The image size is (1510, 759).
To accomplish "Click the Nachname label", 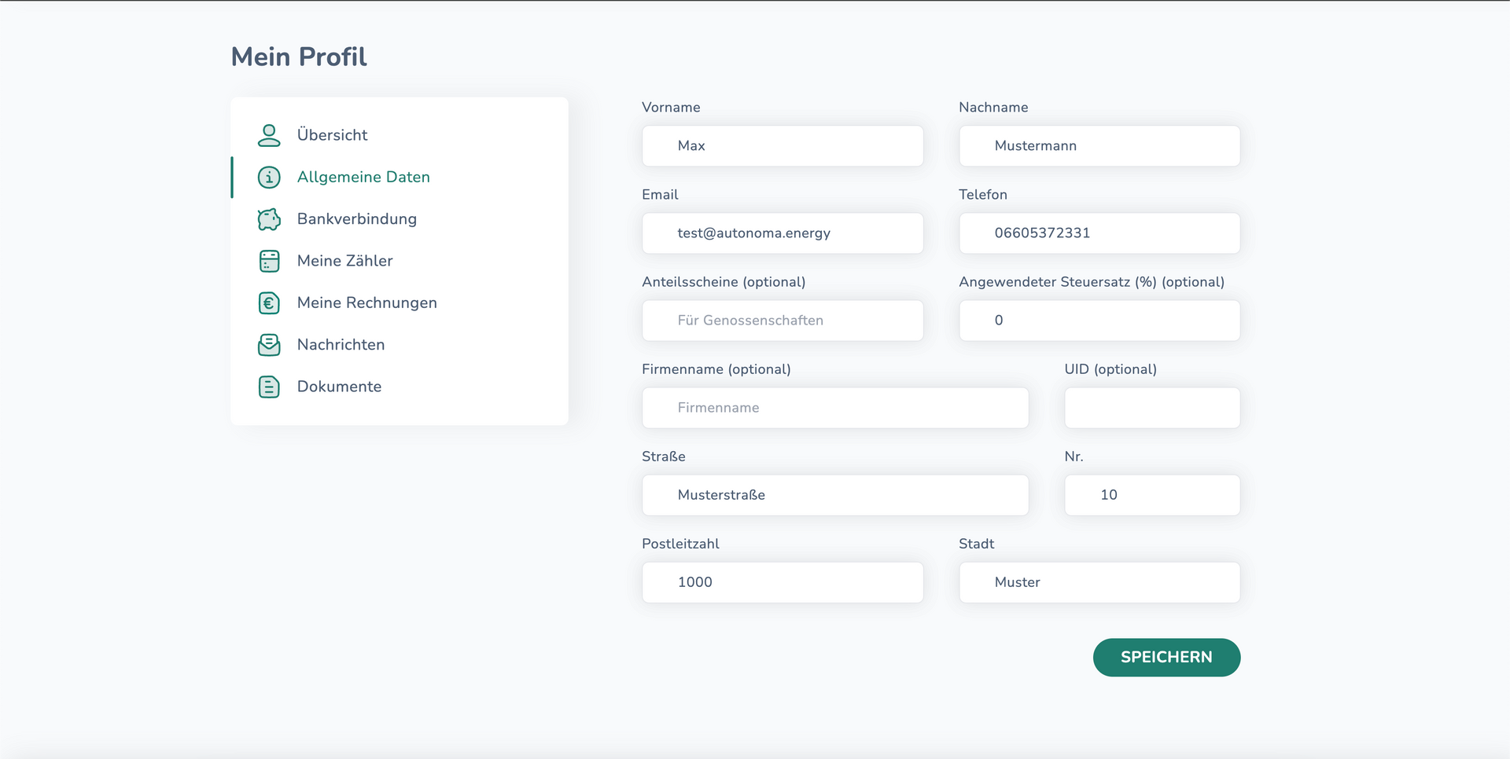I will 993,107.
